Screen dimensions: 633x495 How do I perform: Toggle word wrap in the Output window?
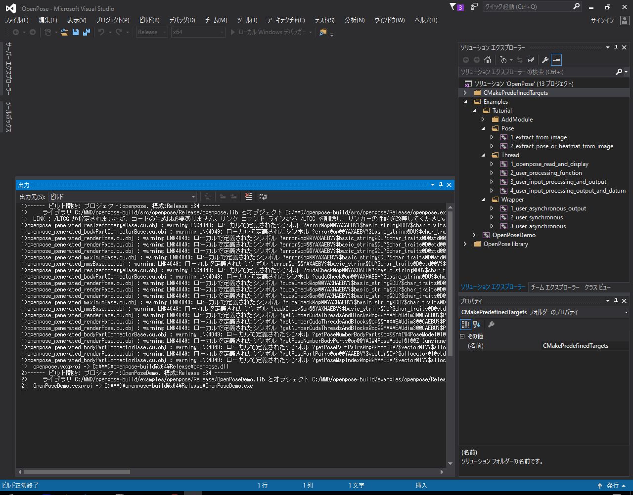pos(263,196)
